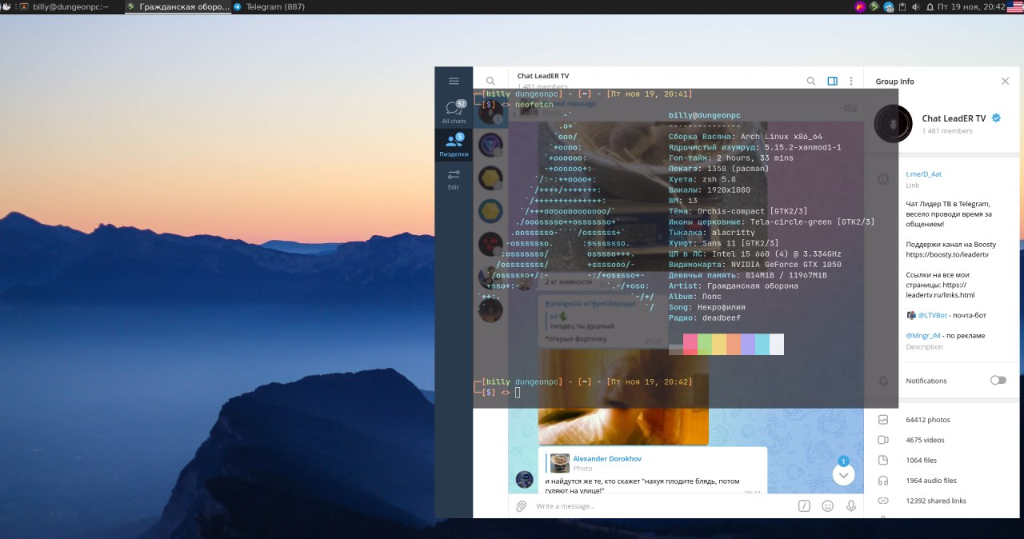
Task: Open the emoji picker smiley icon
Action: pyautogui.click(x=828, y=506)
